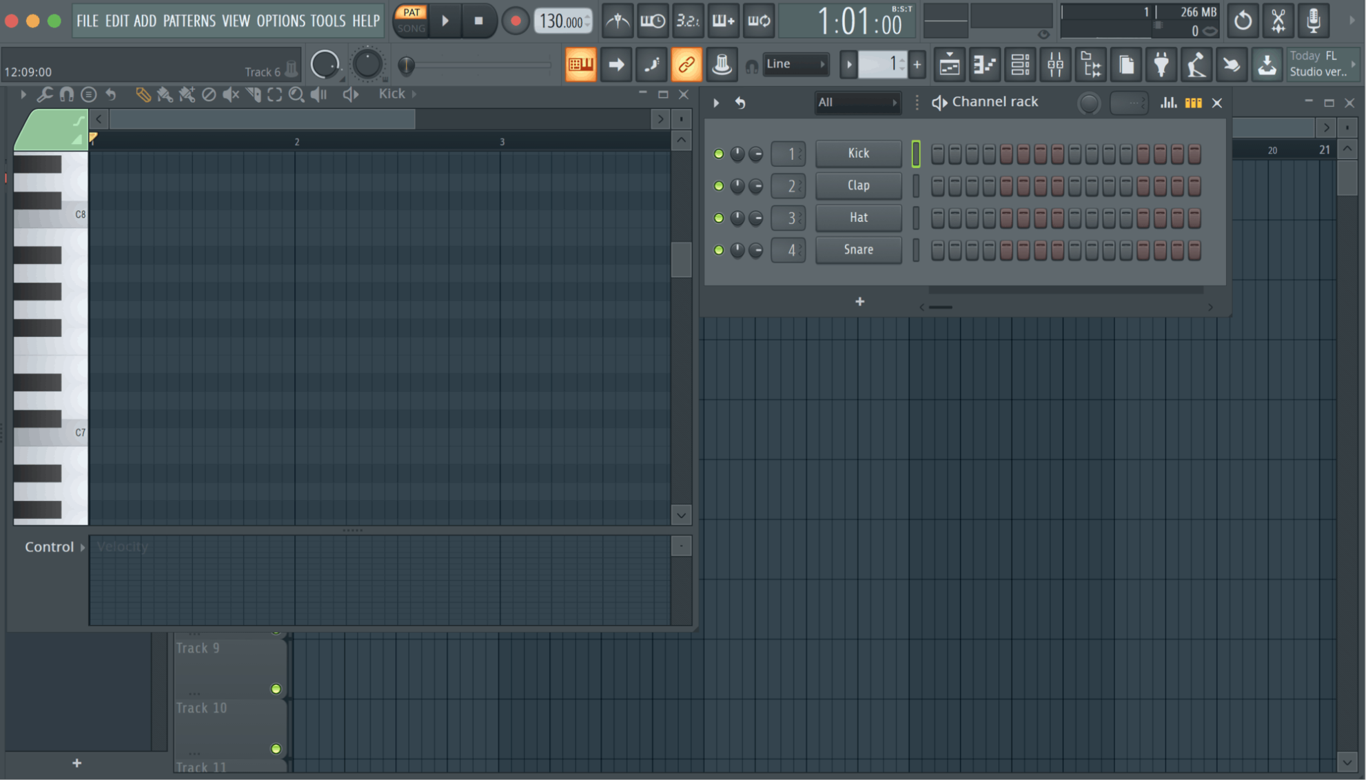Disable the Clap channel's green LED
The height and width of the screenshot is (780, 1366).
tap(718, 185)
